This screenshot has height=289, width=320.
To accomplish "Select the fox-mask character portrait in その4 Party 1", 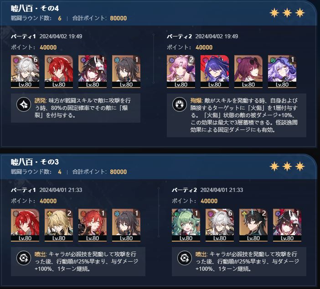I will pyautogui.click(x=93, y=72).
